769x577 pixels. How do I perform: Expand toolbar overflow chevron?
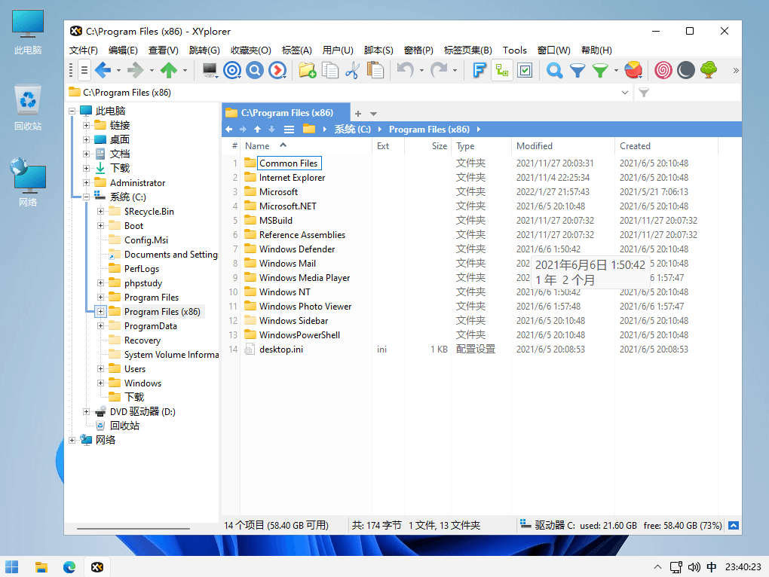pyautogui.click(x=736, y=71)
